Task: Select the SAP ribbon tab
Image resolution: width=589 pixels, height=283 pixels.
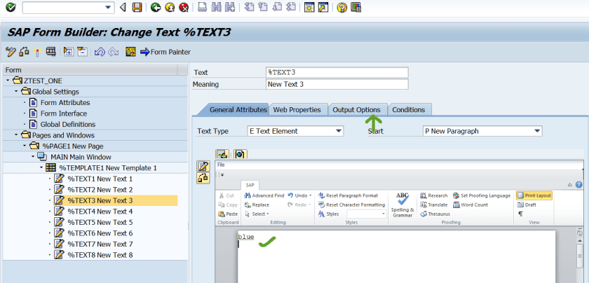Action: click(250, 186)
